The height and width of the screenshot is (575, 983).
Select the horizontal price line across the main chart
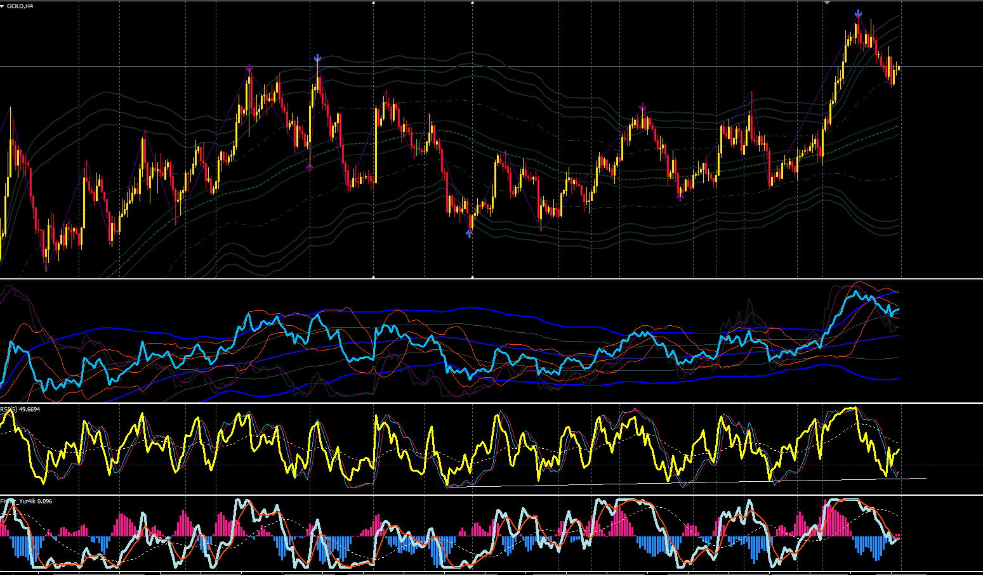point(491,66)
